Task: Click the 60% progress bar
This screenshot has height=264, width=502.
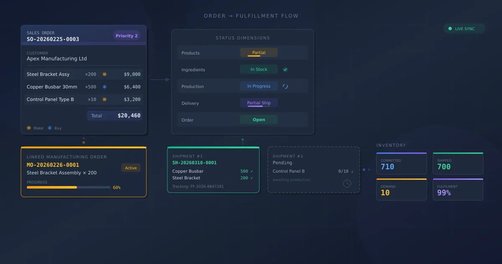Action: [68, 187]
